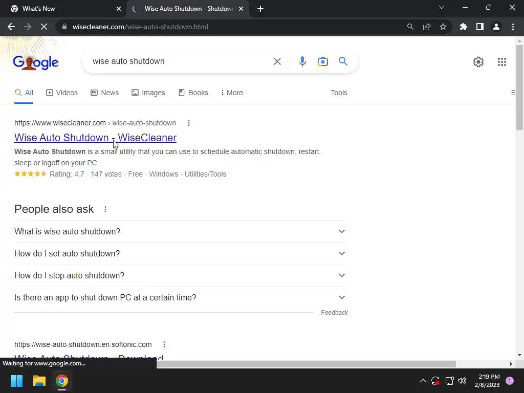Open the Tools search options

(x=339, y=93)
